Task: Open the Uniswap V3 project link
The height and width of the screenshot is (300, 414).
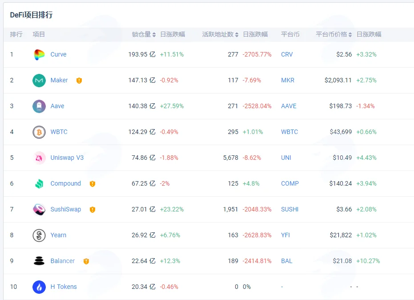Action: [x=67, y=158]
